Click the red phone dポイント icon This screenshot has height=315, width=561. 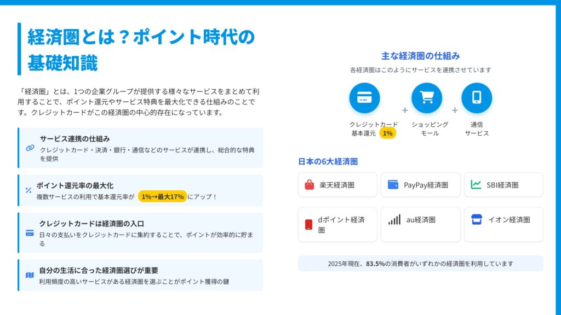(x=309, y=224)
